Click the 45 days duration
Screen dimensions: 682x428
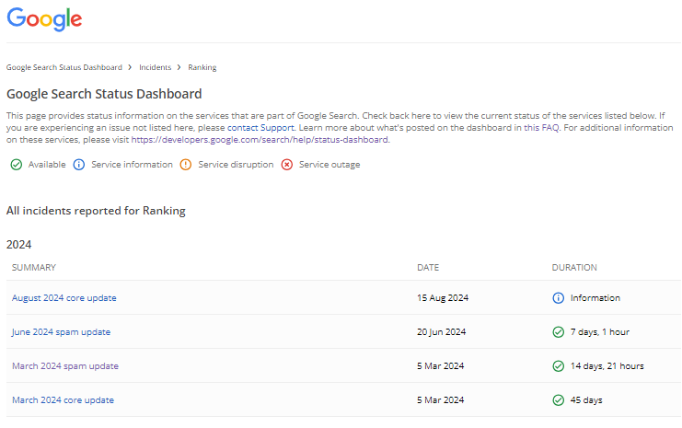(x=586, y=400)
